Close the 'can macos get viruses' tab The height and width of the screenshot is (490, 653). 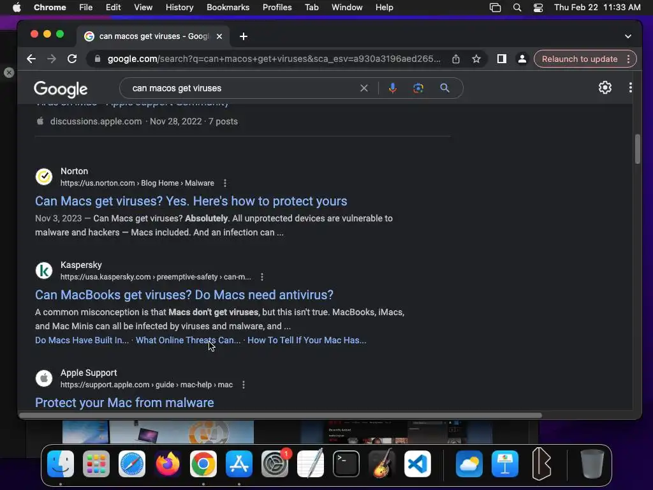click(219, 36)
